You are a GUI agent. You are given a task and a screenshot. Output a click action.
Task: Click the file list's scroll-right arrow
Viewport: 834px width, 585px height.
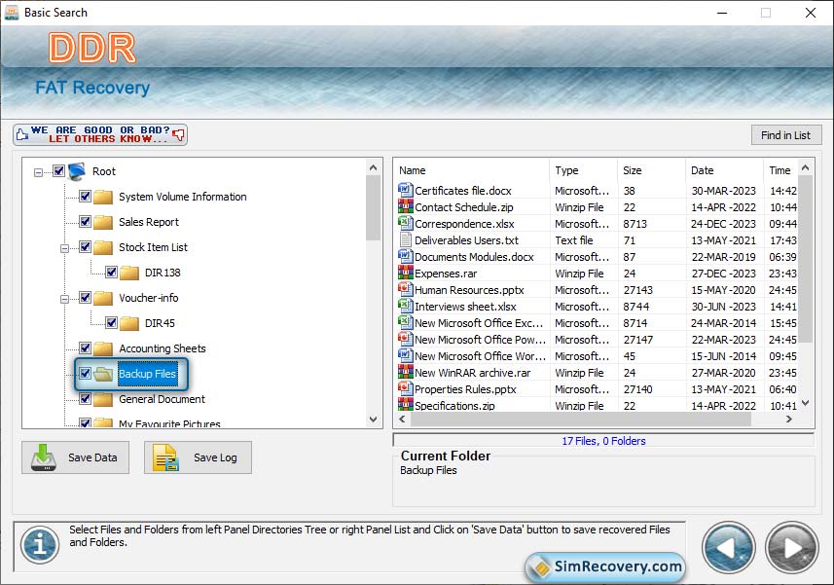(789, 420)
